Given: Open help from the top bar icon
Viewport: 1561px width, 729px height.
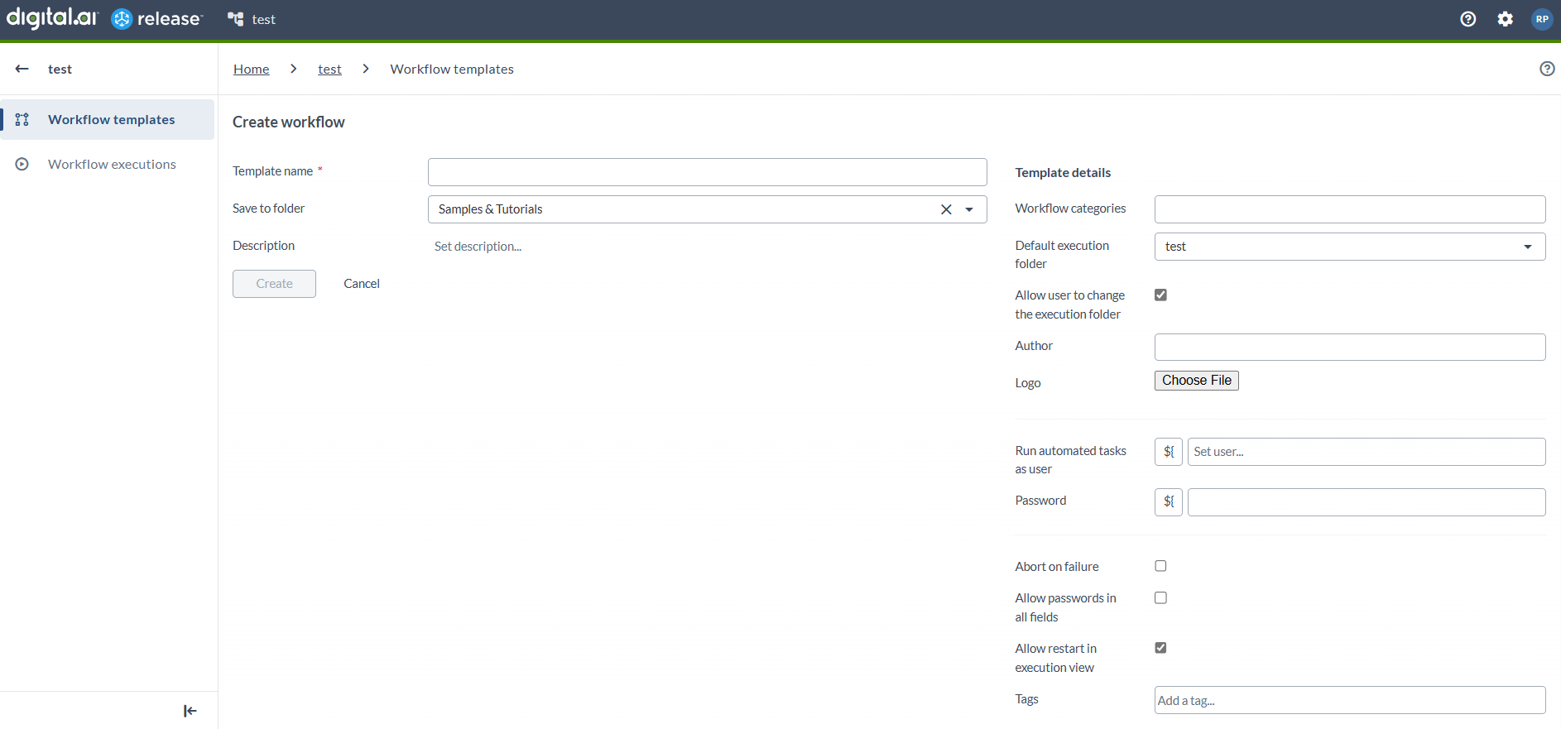Looking at the screenshot, I should pos(1467,19).
